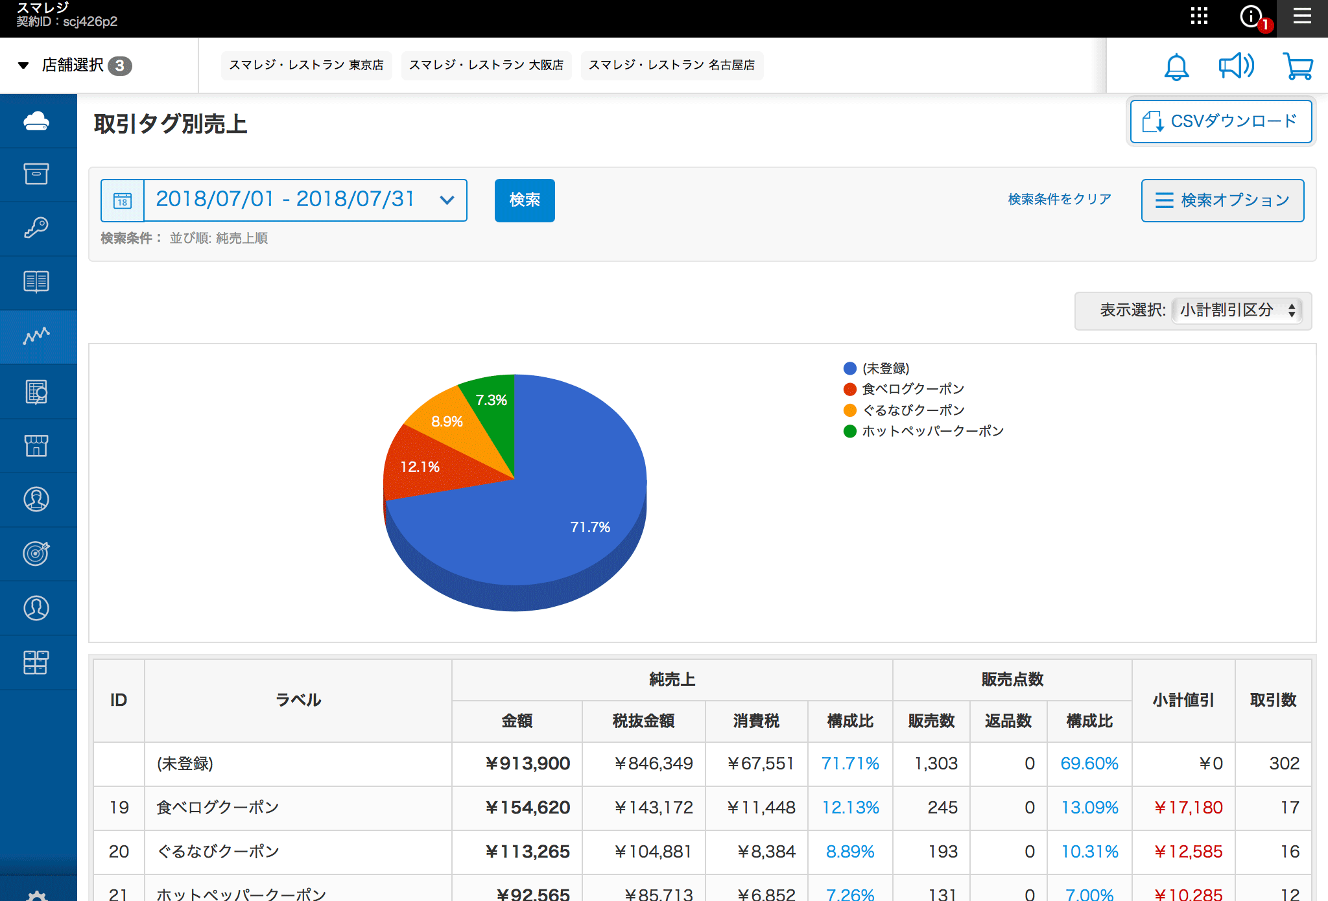Open the document search sidebar icon
This screenshot has width=1328, height=901.
pos(36,392)
